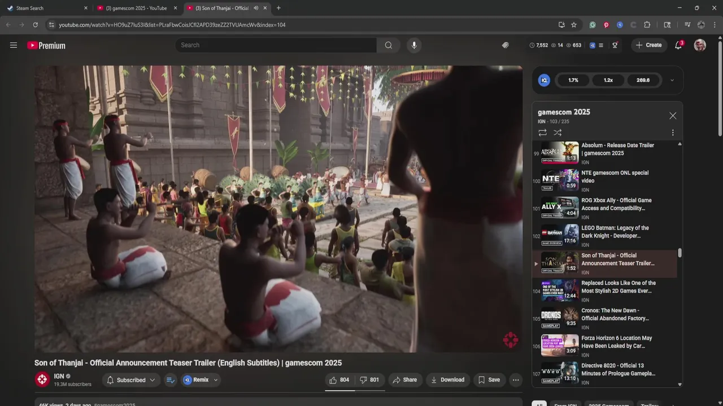Close the gamescom 2025 playlist panel
This screenshot has height=406, width=723.
[673, 116]
